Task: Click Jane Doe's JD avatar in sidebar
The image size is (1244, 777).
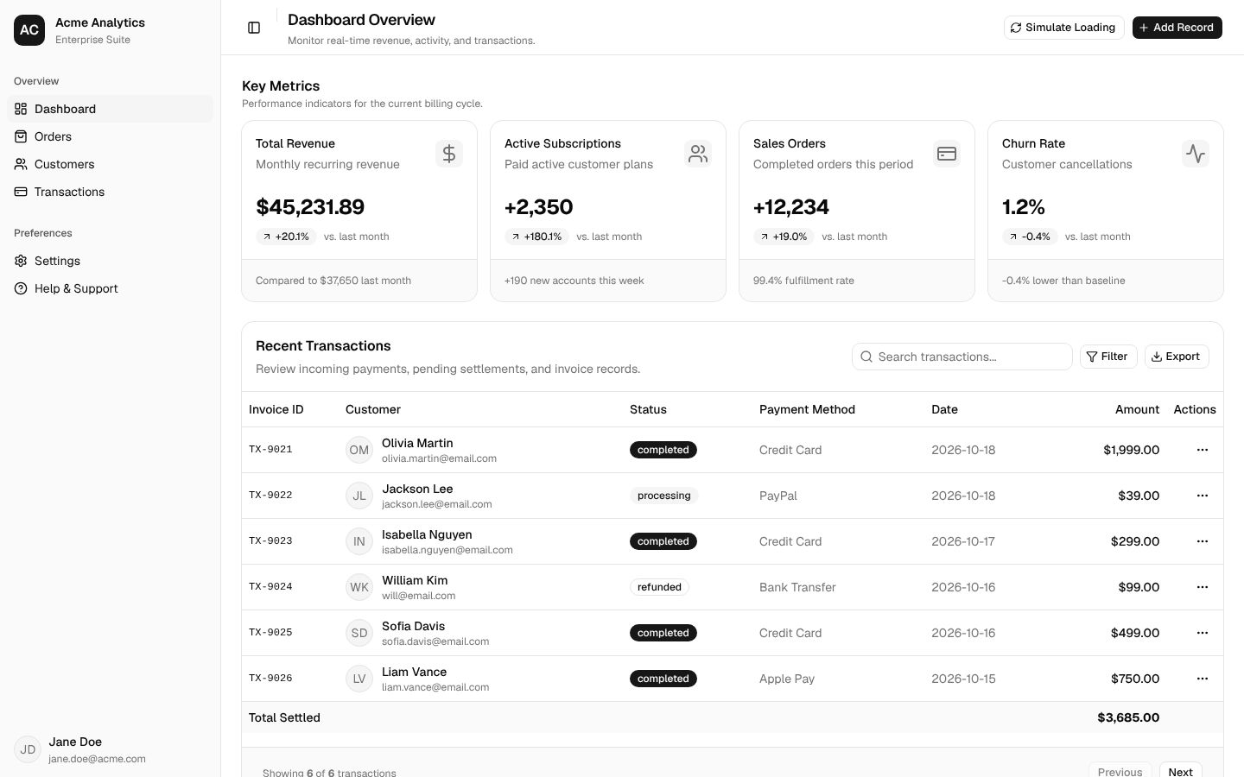Action: (x=28, y=749)
